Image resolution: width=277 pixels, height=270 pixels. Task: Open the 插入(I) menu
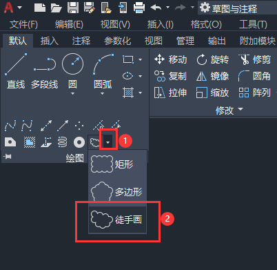coord(161,24)
